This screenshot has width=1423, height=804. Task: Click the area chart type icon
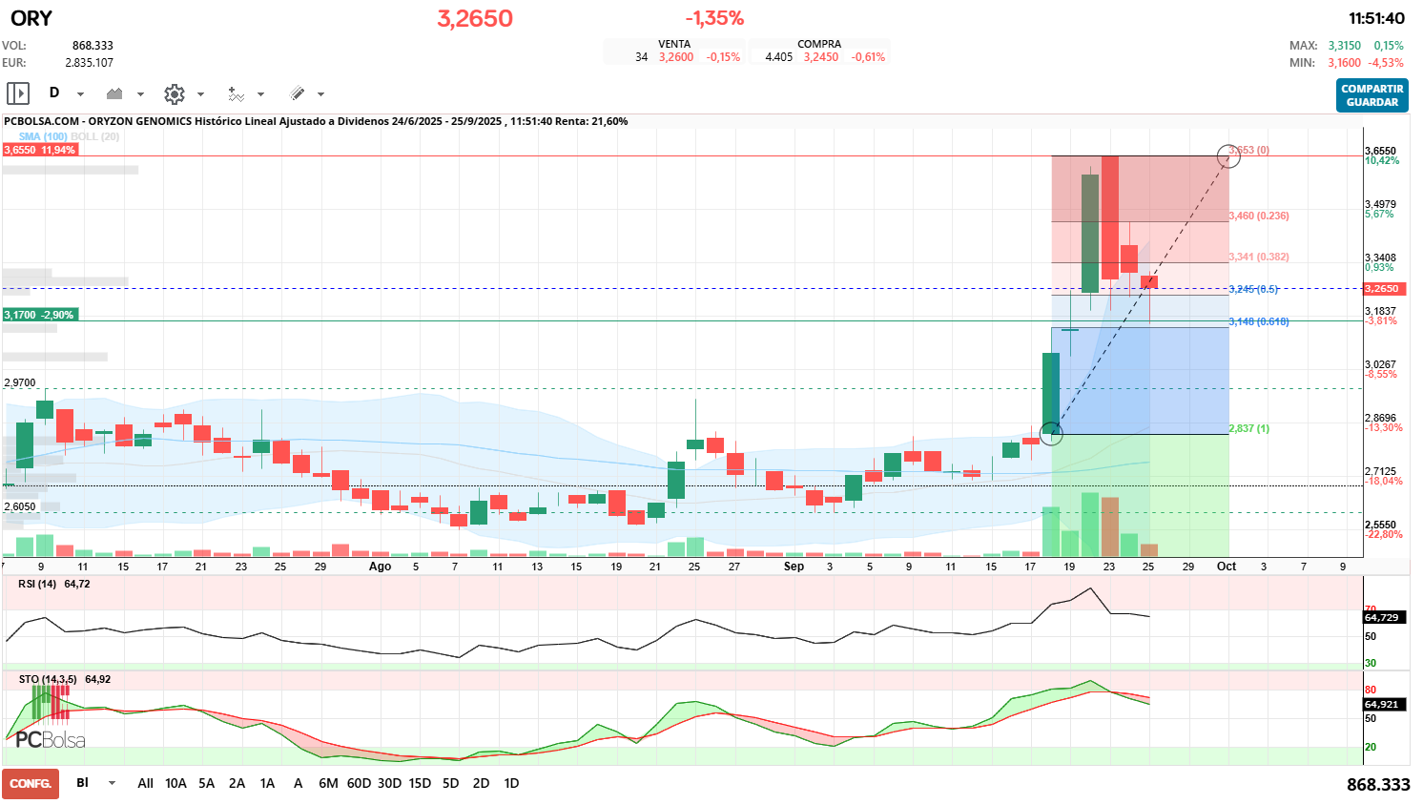point(115,93)
